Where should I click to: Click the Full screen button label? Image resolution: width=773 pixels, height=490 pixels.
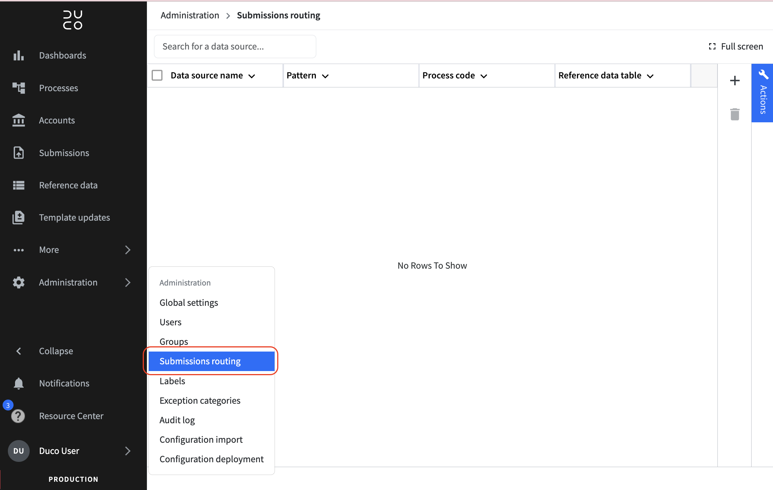742,47
